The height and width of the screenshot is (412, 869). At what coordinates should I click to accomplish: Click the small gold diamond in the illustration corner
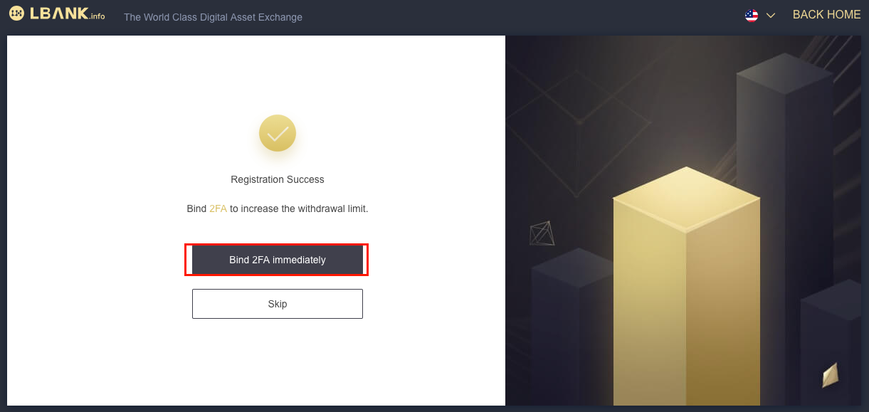(830, 374)
